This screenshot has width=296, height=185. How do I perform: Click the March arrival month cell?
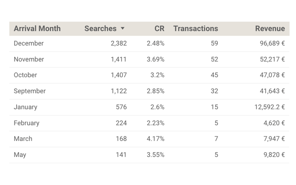(x=23, y=139)
